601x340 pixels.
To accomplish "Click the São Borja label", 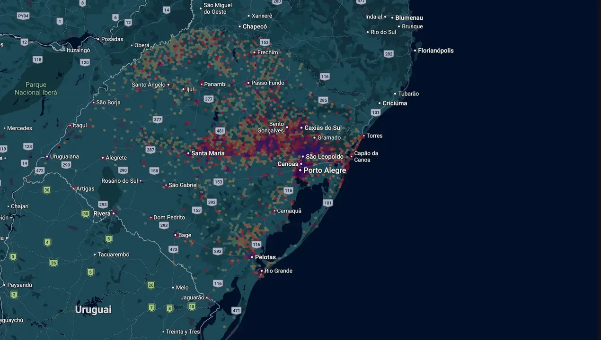I will pyautogui.click(x=108, y=102).
